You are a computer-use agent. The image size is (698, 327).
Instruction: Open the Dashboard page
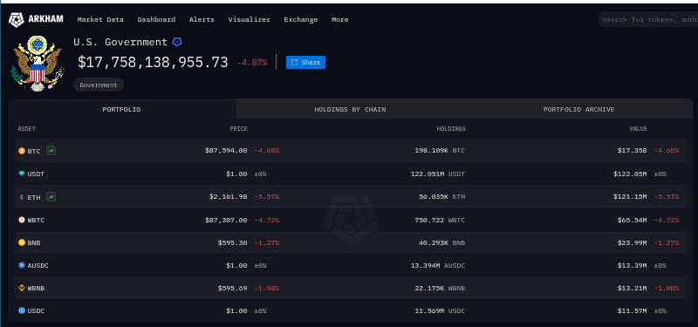156,19
